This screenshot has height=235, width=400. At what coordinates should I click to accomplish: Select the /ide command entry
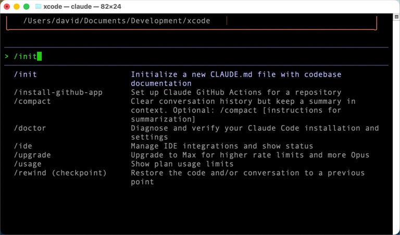[x=23, y=146]
